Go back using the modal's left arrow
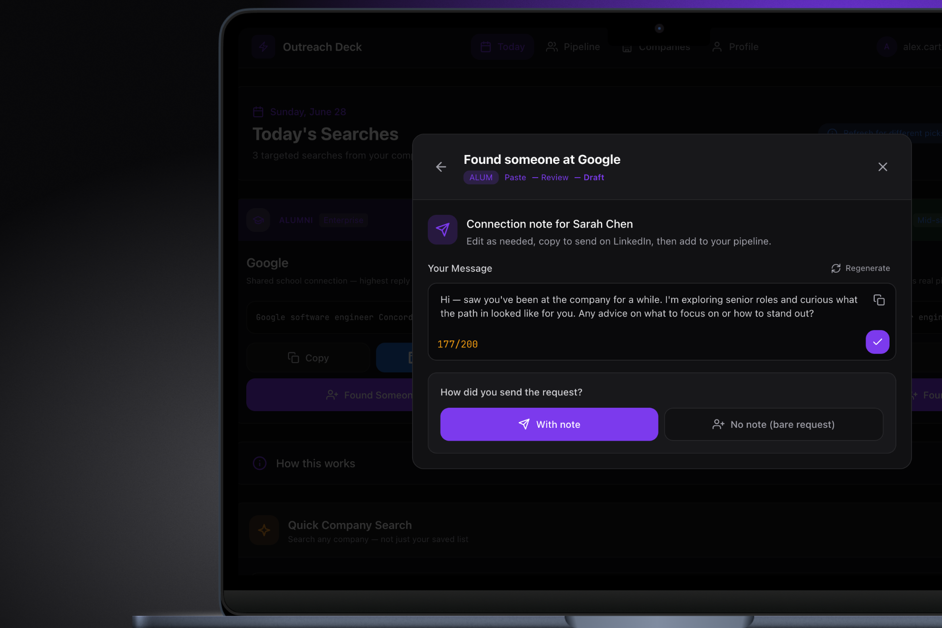This screenshot has width=942, height=628. click(x=441, y=167)
